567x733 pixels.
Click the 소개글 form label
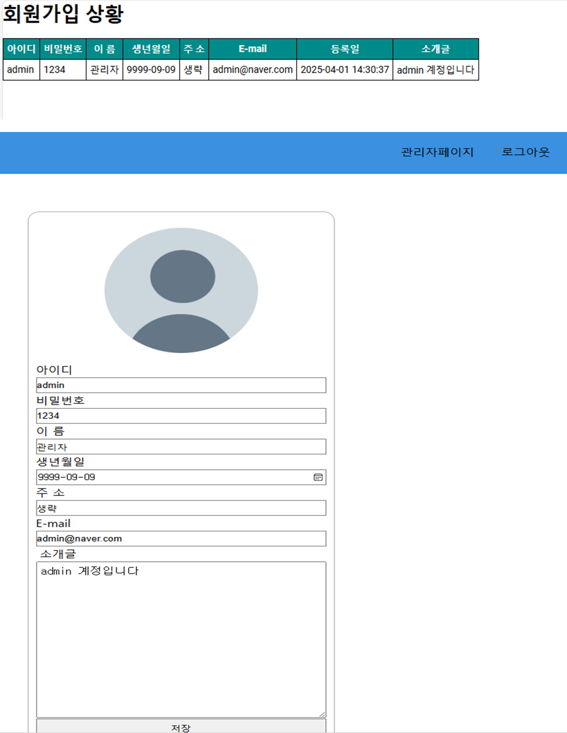(x=58, y=554)
